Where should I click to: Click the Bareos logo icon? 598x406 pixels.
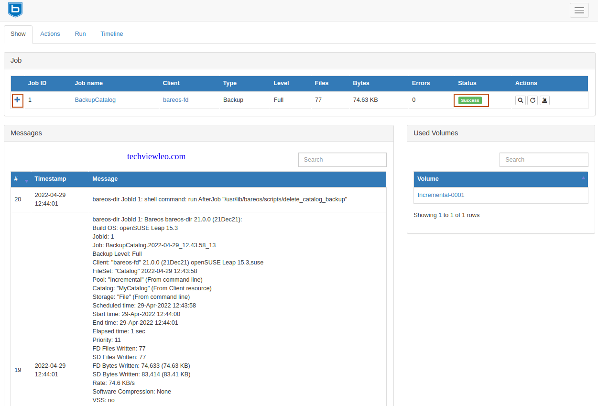[15, 10]
